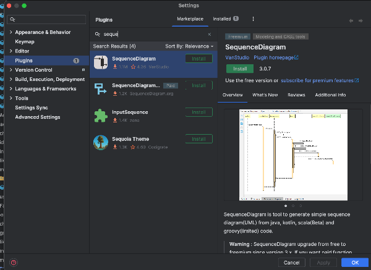Select Keymap in settings tree

pos(25,42)
